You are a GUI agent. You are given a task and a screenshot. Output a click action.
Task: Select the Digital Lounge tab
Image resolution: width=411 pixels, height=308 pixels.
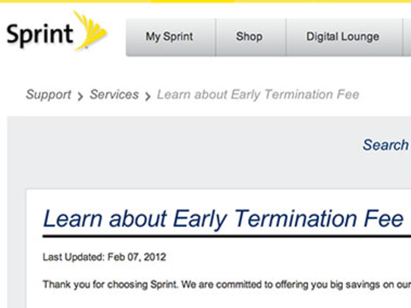pyautogui.click(x=344, y=37)
